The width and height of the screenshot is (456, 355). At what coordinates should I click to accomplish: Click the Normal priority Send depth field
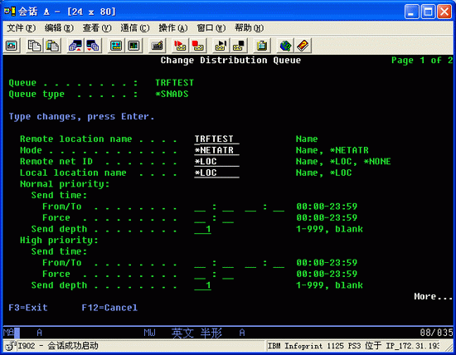pyautogui.click(x=202, y=229)
